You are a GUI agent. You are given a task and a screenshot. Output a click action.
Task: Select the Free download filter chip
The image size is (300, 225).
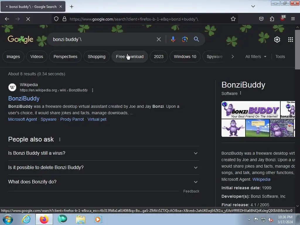click(x=130, y=57)
